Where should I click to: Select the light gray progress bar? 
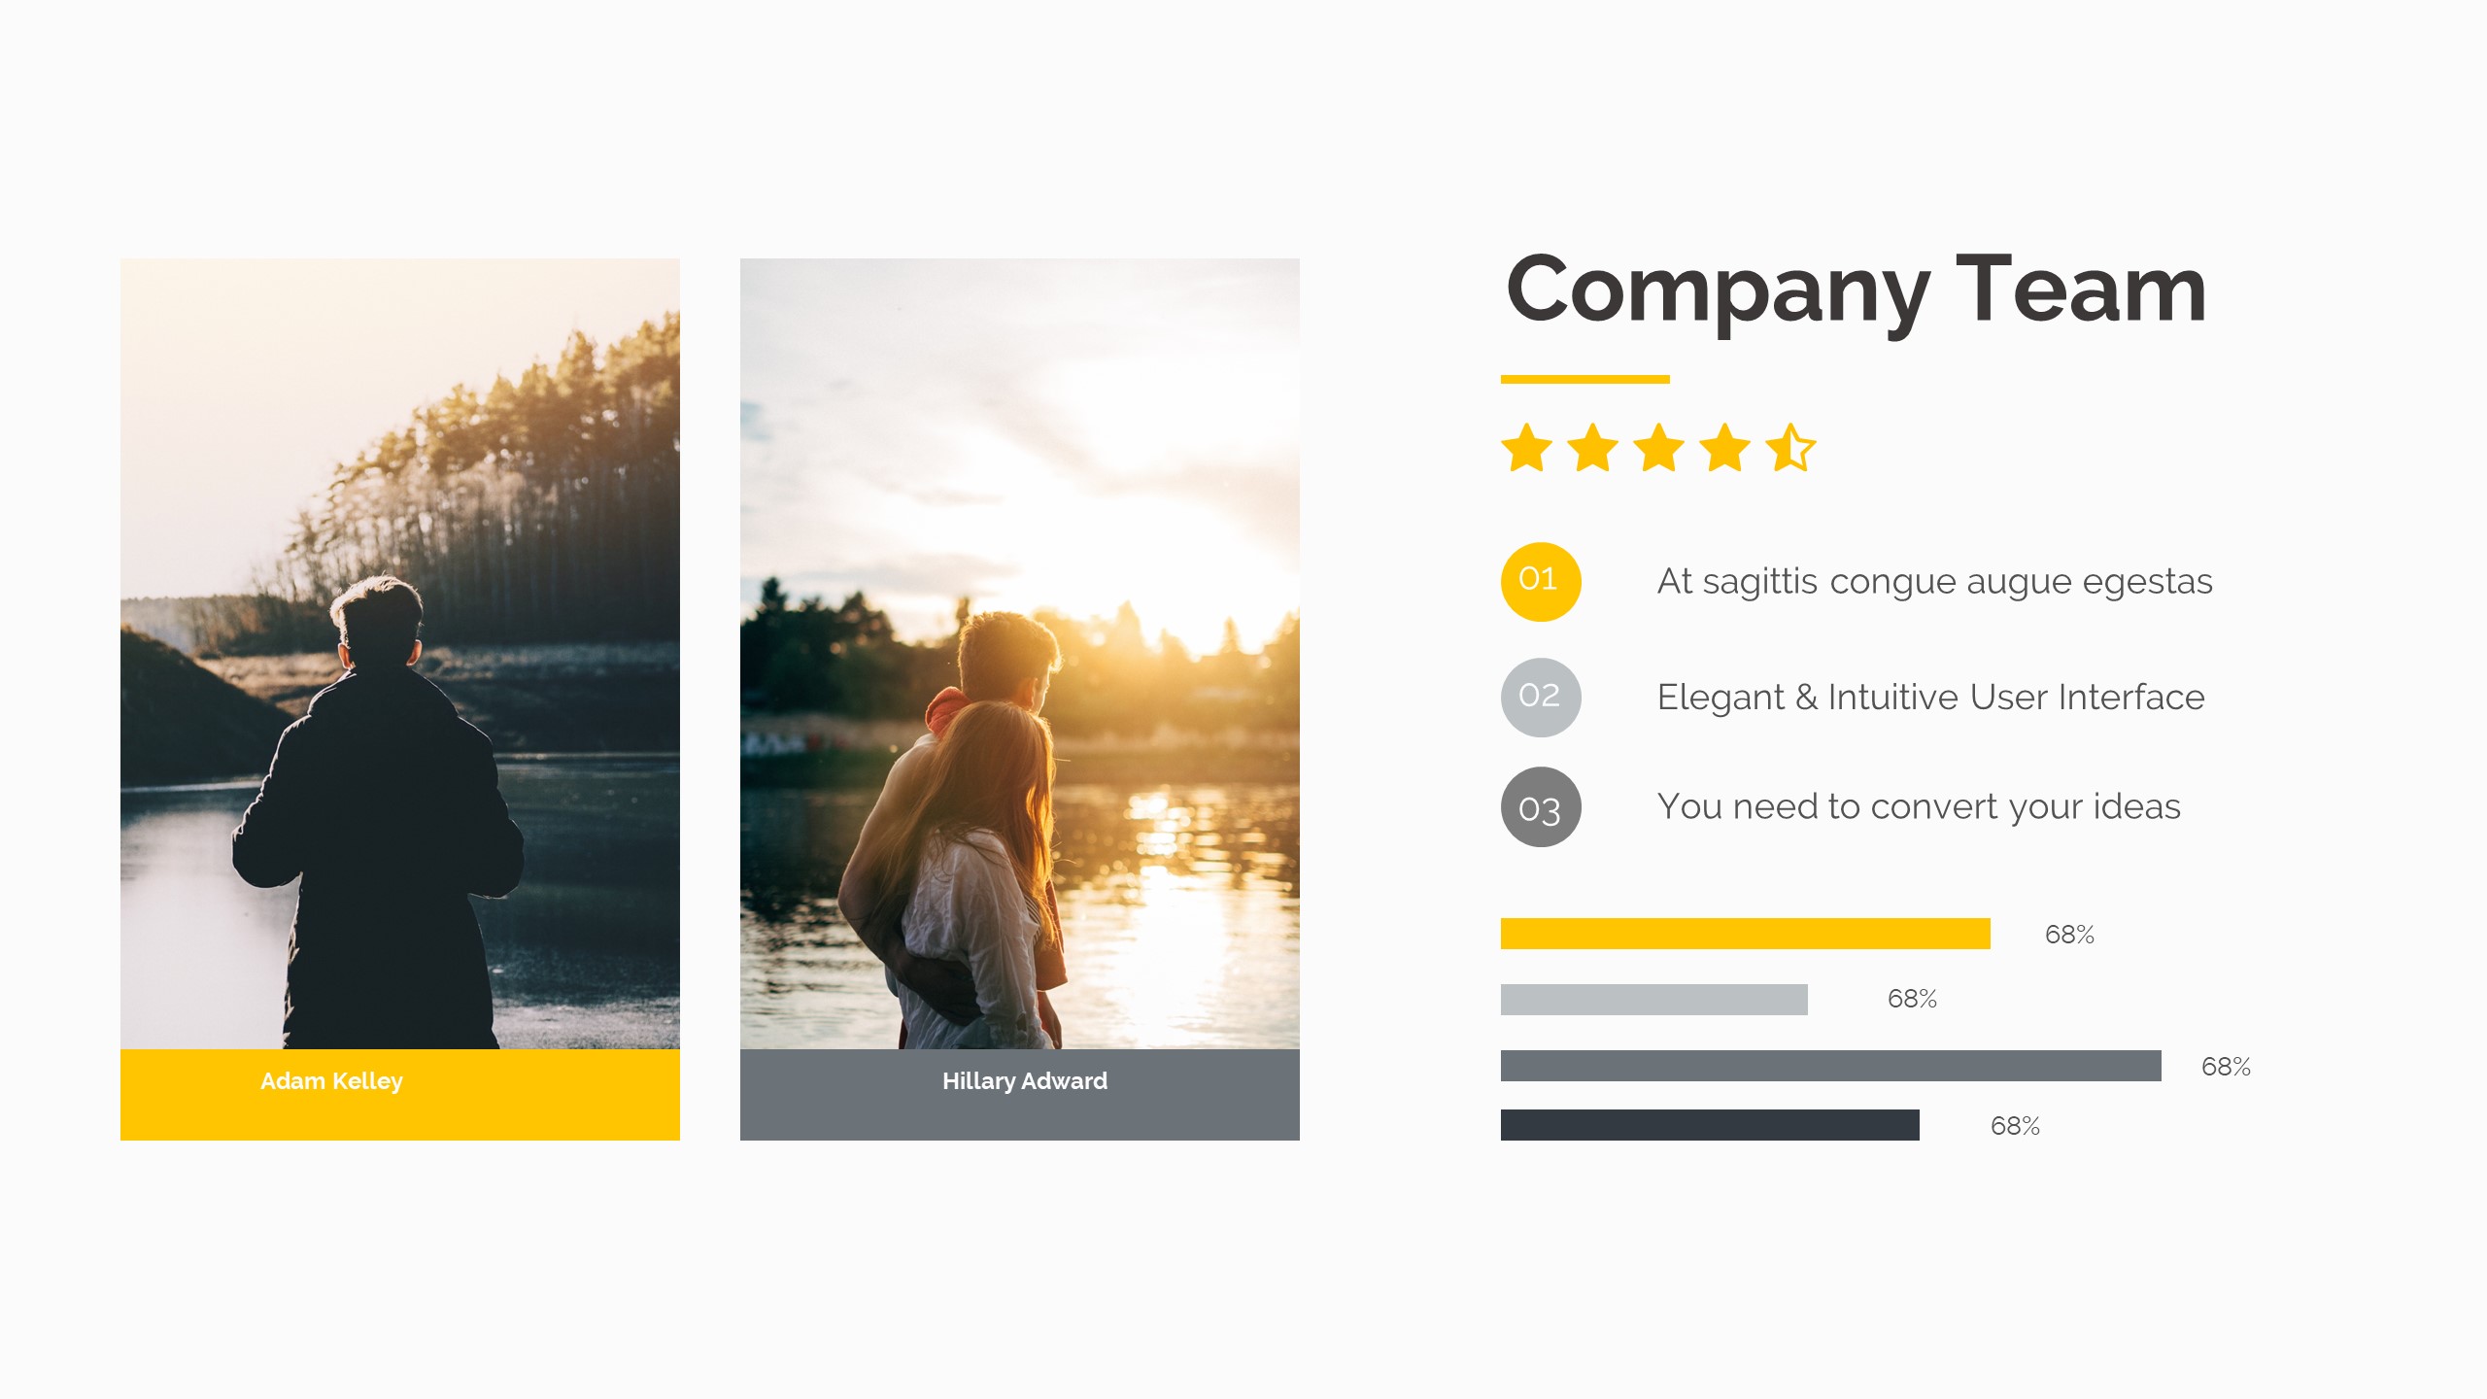(x=1654, y=1000)
